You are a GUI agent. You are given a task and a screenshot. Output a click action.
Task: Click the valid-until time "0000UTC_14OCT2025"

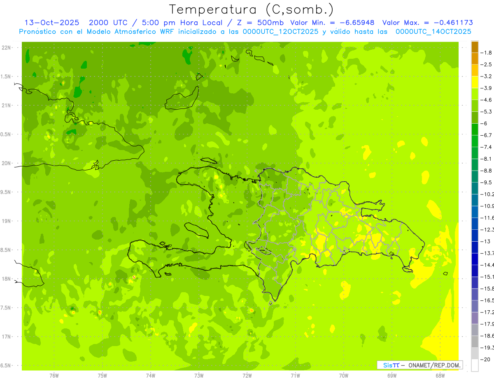coord(433,32)
